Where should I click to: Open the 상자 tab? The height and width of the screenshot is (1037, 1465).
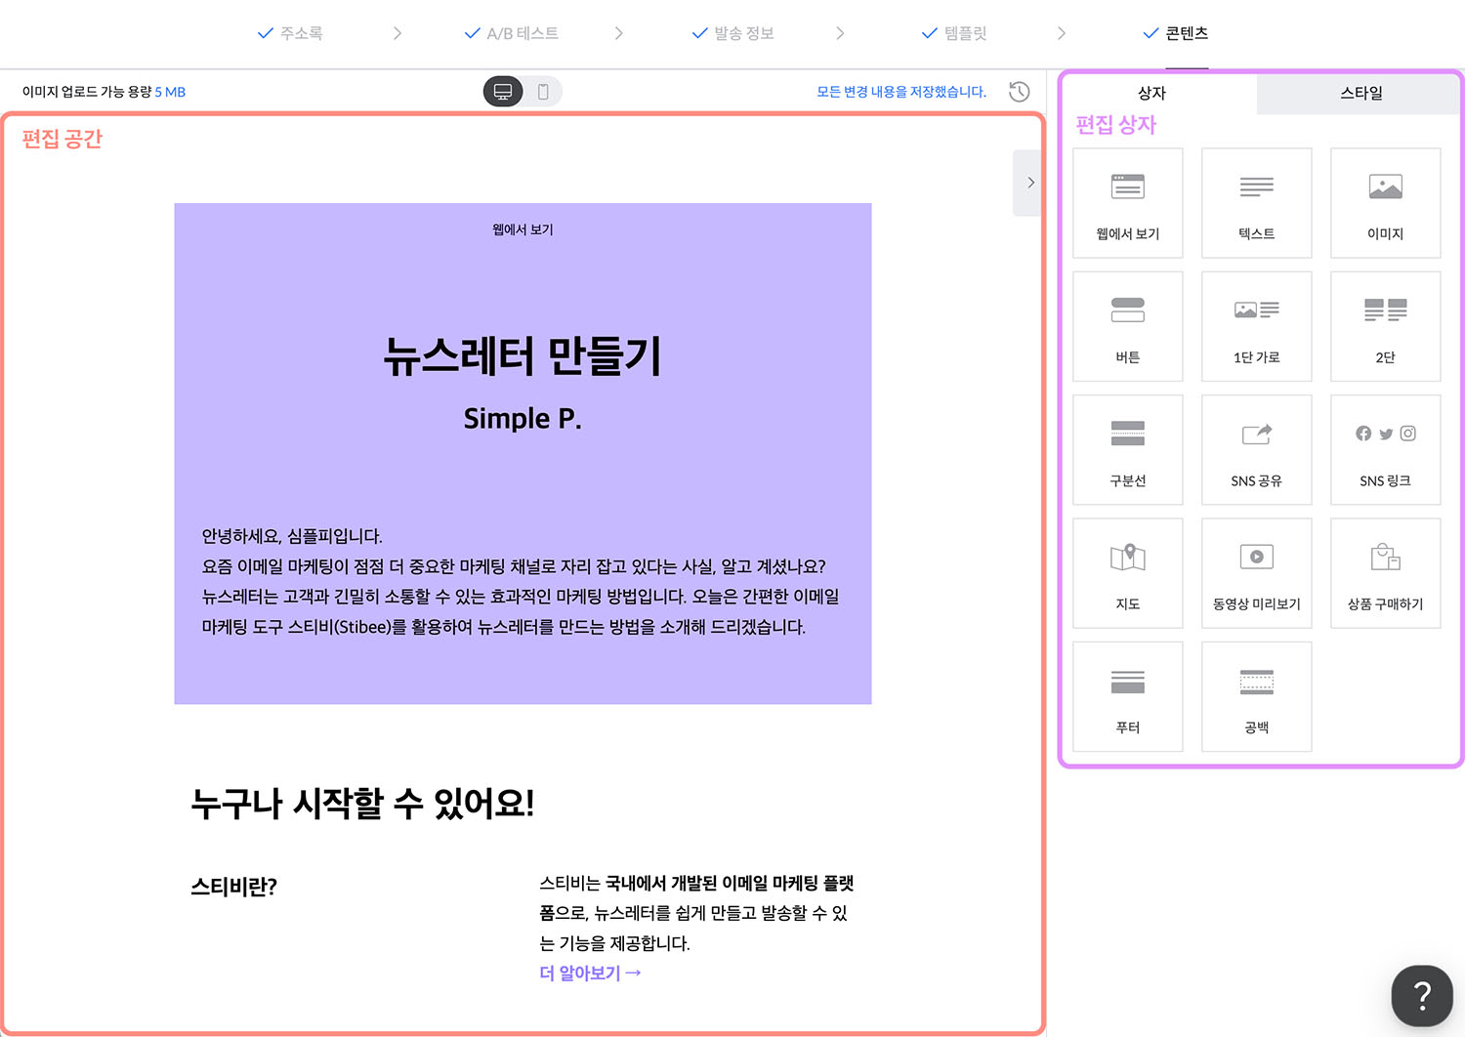[1151, 93]
